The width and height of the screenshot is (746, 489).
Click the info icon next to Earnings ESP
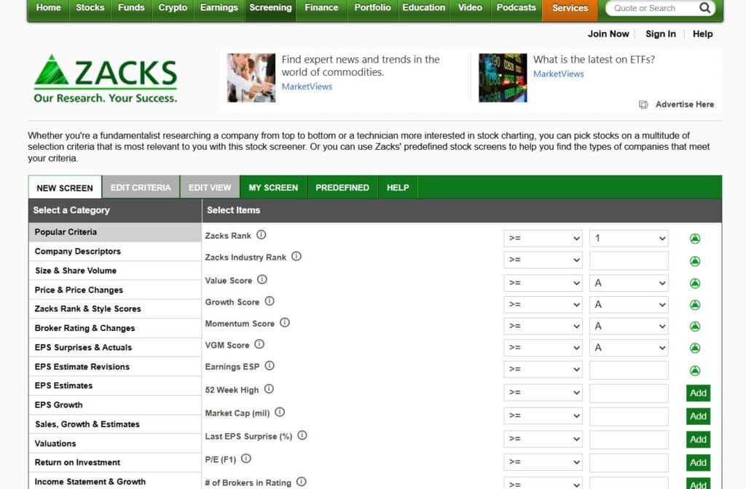click(x=270, y=366)
